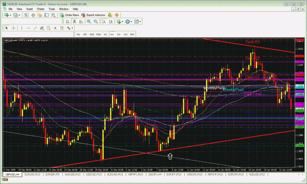Zoom in on the chart
307x184 pixels.
pos(89,22)
